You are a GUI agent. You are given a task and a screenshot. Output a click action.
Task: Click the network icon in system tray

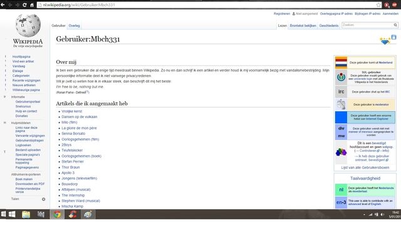coord(370,214)
